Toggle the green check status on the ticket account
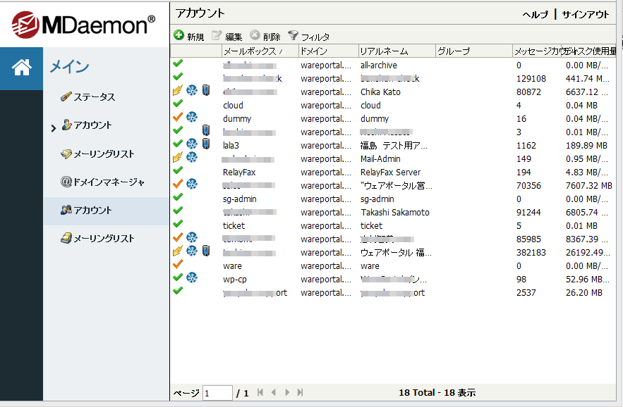Viewport: 623px width, 407px height. (177, 225)
